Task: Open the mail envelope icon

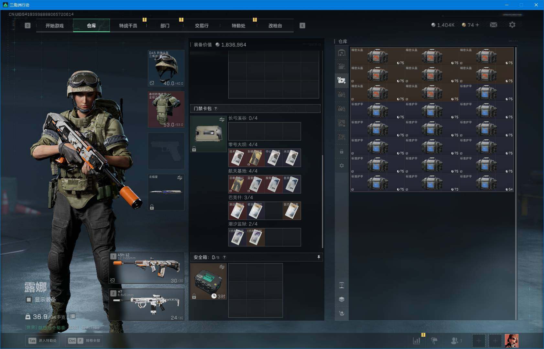Action: coord(493,25)
